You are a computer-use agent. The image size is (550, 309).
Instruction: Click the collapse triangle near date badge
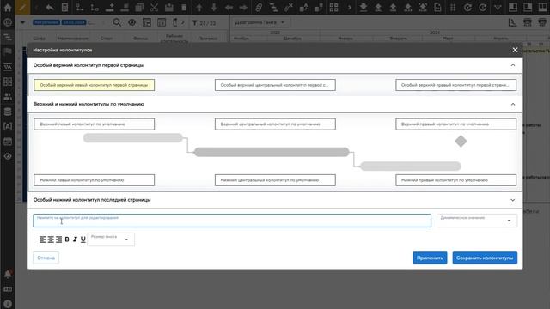point(22,22)
